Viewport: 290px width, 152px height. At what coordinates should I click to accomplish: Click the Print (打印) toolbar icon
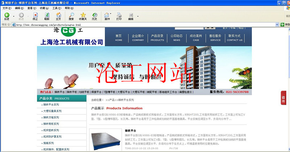click(119, 16)
